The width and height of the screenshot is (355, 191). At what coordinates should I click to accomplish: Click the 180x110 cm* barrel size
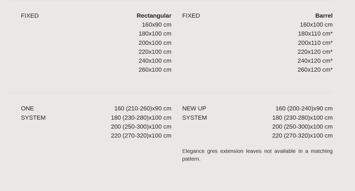pos(315,34)
